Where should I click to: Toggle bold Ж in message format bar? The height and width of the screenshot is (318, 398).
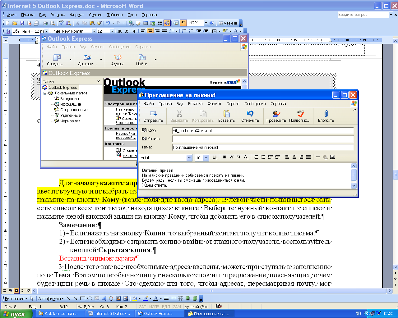pyautogui.click(x=224, y=157)
